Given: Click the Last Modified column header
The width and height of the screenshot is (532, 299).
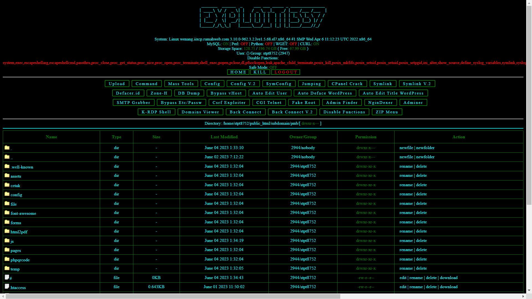Looking at the screenshot, I should click(x=224, y=137).
